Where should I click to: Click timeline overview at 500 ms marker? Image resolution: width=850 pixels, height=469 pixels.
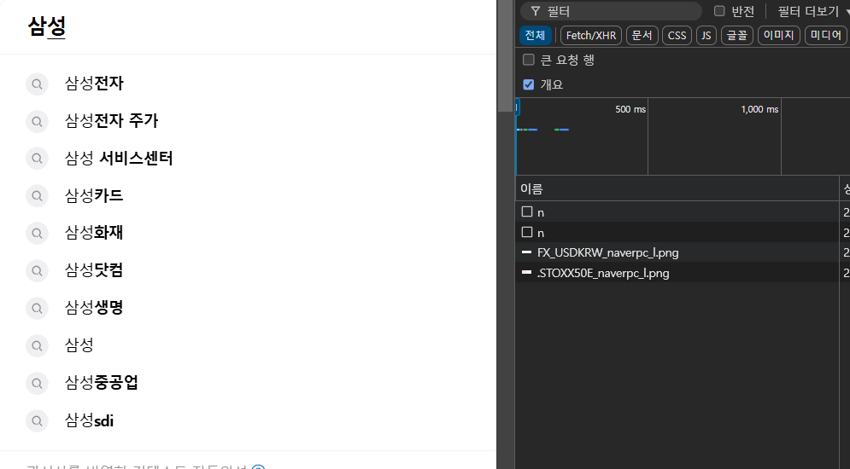coord(630,109)
